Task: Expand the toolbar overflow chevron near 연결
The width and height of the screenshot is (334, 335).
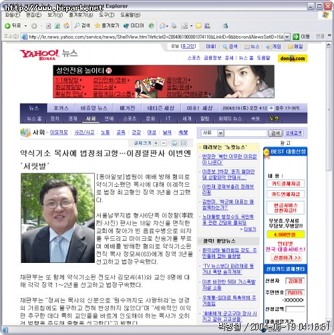Action: pyautogui.click(x=329, y=35)
